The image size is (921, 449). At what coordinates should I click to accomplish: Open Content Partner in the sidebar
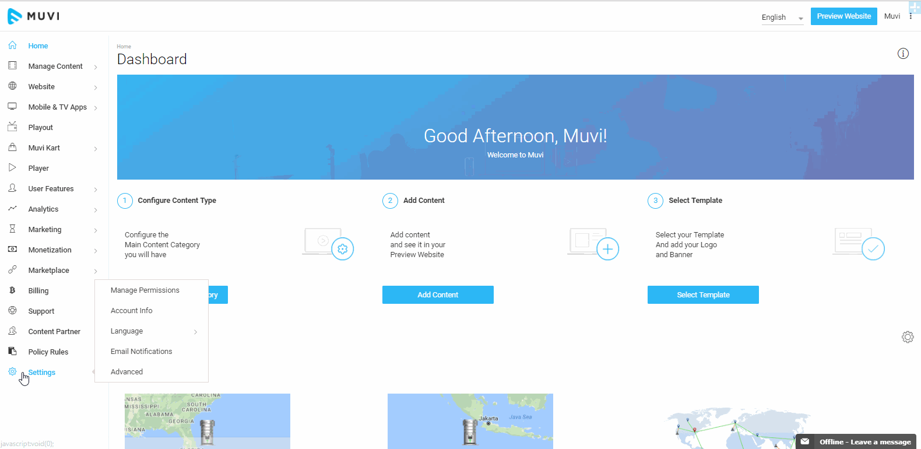point(54,331)
